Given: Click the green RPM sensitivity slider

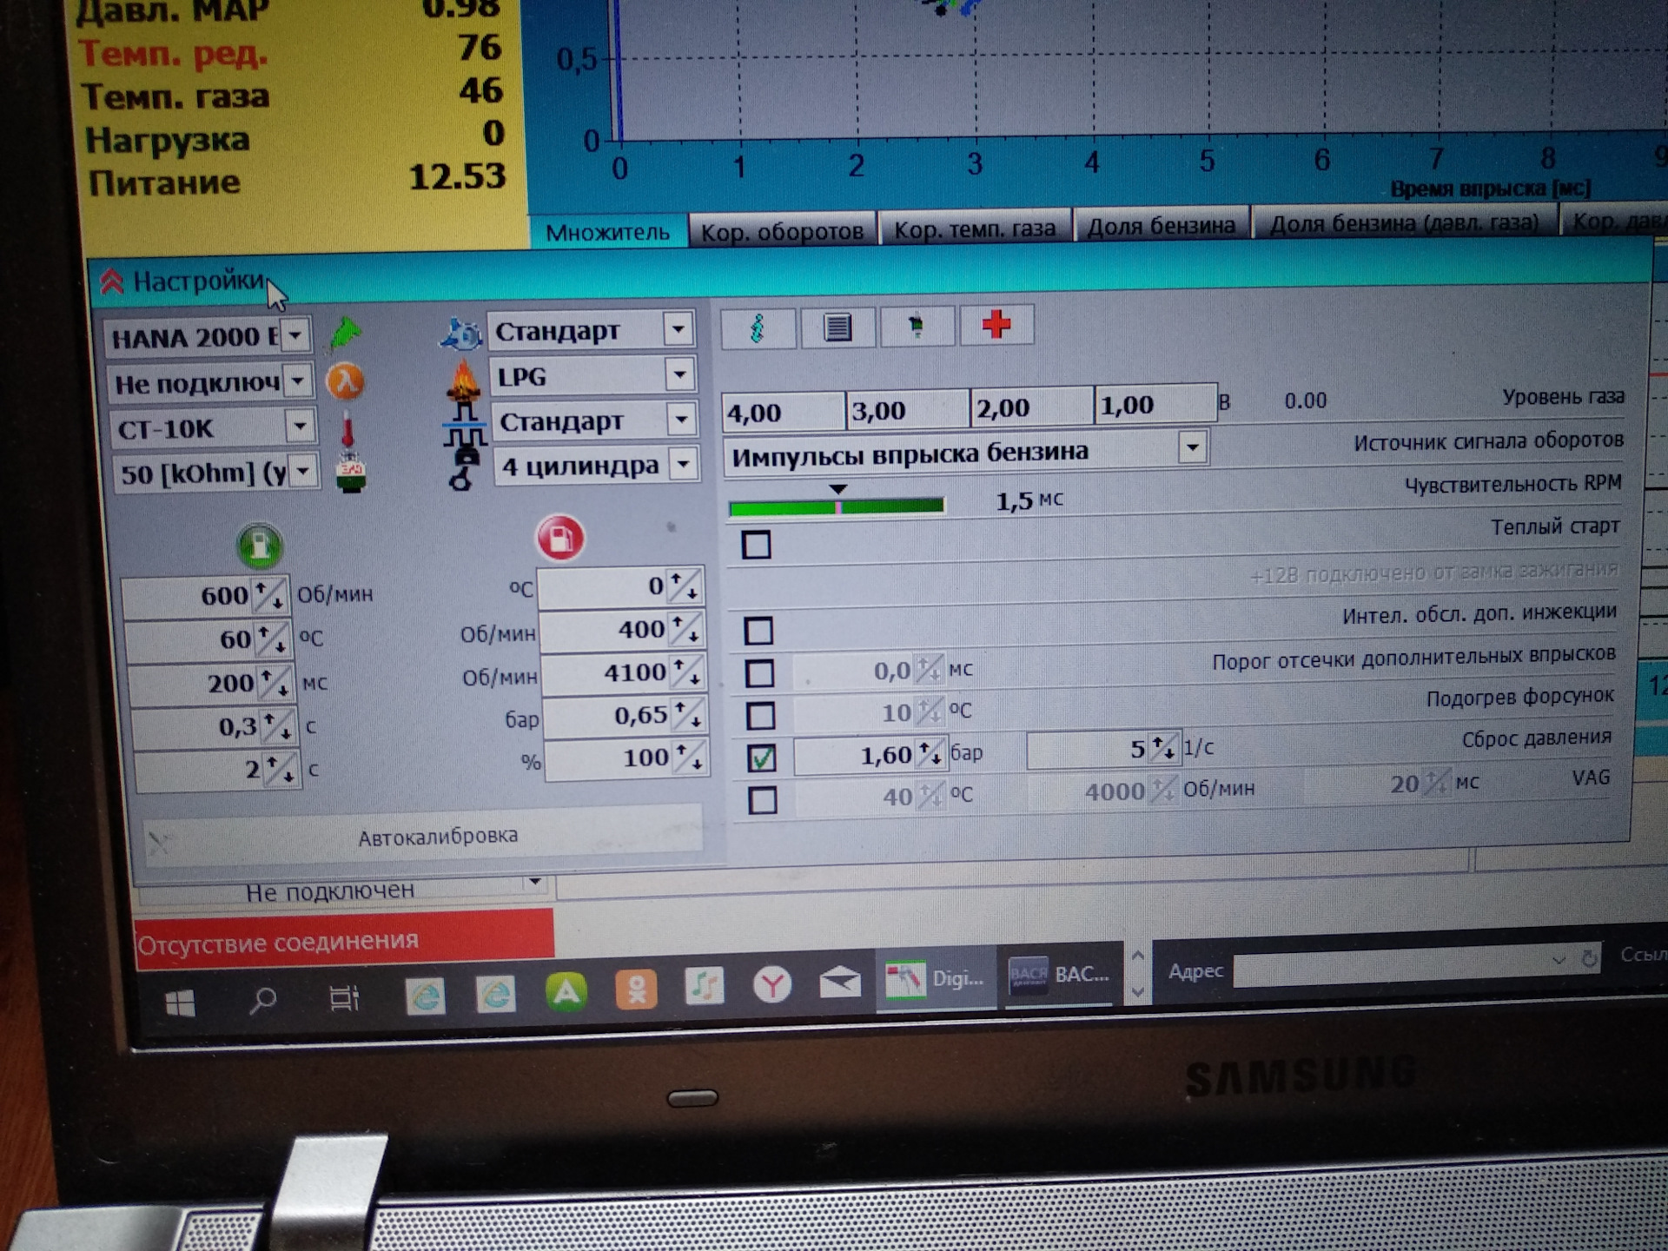Looking at the screenshot, I should tap(836, 506).
